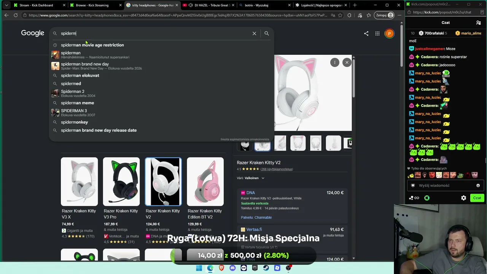Click username mario_alime in chat leaderboard

471,33
